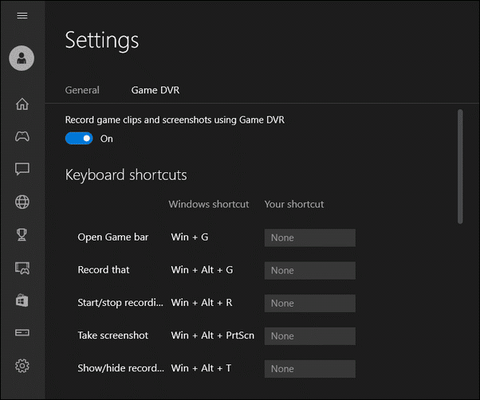The height and width of the screenshot is (400, 480).
Task: Open the Connect console icon
Action: pyautogui.click(x=22, y=332)
